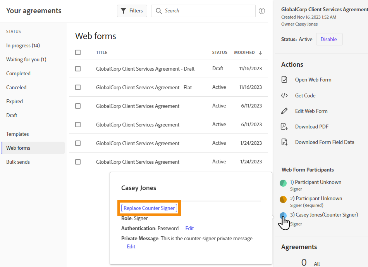Screen dimensions: 368x267
Task: Click the Get Code brackets icon
Action: tap(284, 95)
